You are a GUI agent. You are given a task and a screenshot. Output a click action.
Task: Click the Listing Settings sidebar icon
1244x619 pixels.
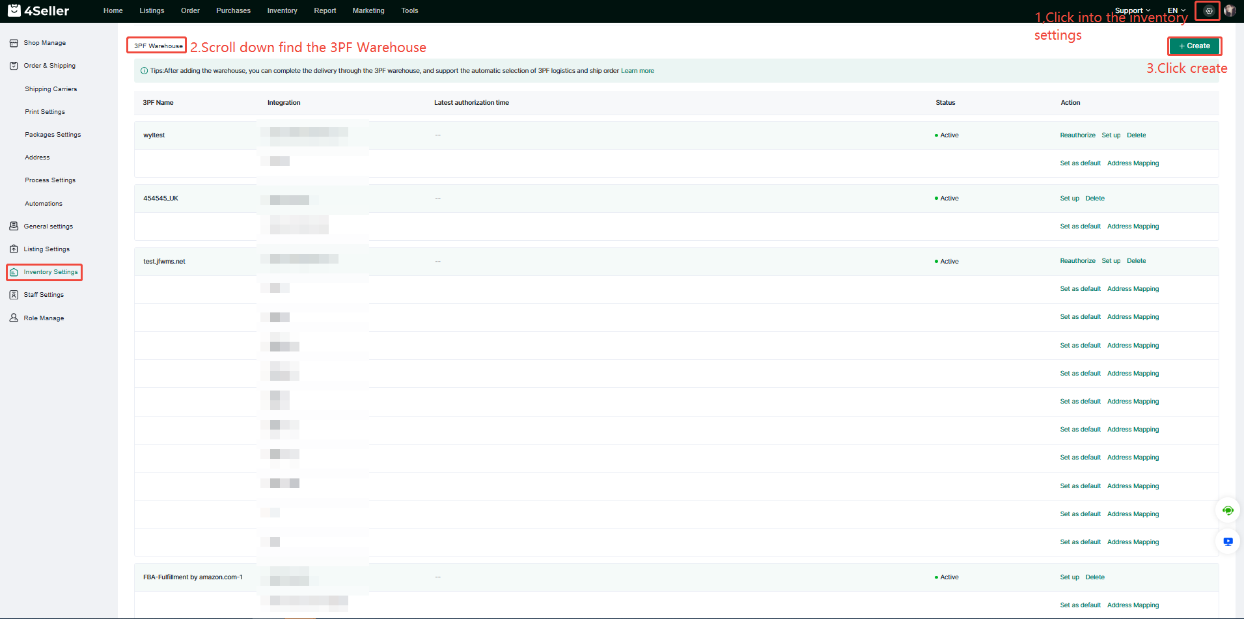[x=14, y=249]
